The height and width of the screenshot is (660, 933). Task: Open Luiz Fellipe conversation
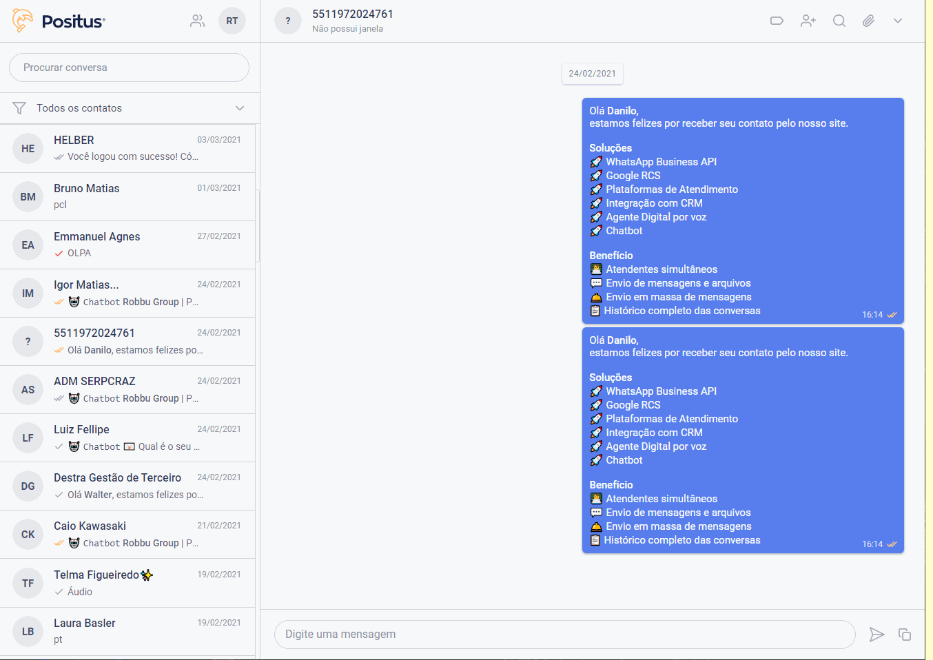click(127, 437)
